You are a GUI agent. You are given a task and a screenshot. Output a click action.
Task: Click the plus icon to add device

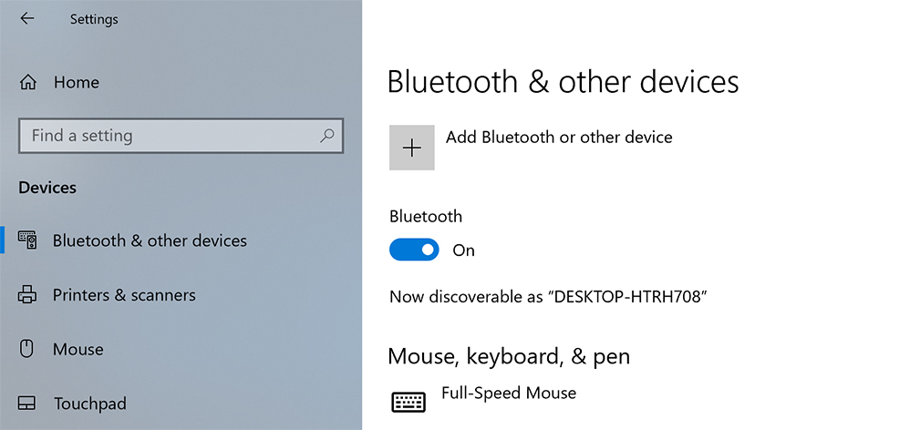(411, 148)
